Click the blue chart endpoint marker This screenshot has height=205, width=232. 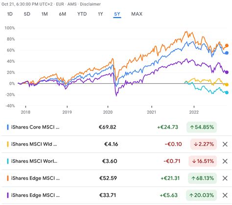(x=227, y=53)
